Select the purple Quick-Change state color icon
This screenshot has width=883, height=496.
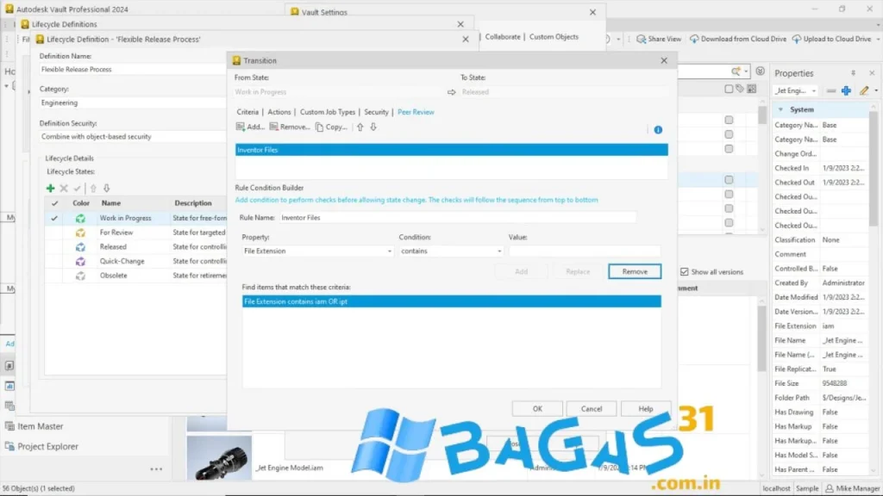[80, 261]
